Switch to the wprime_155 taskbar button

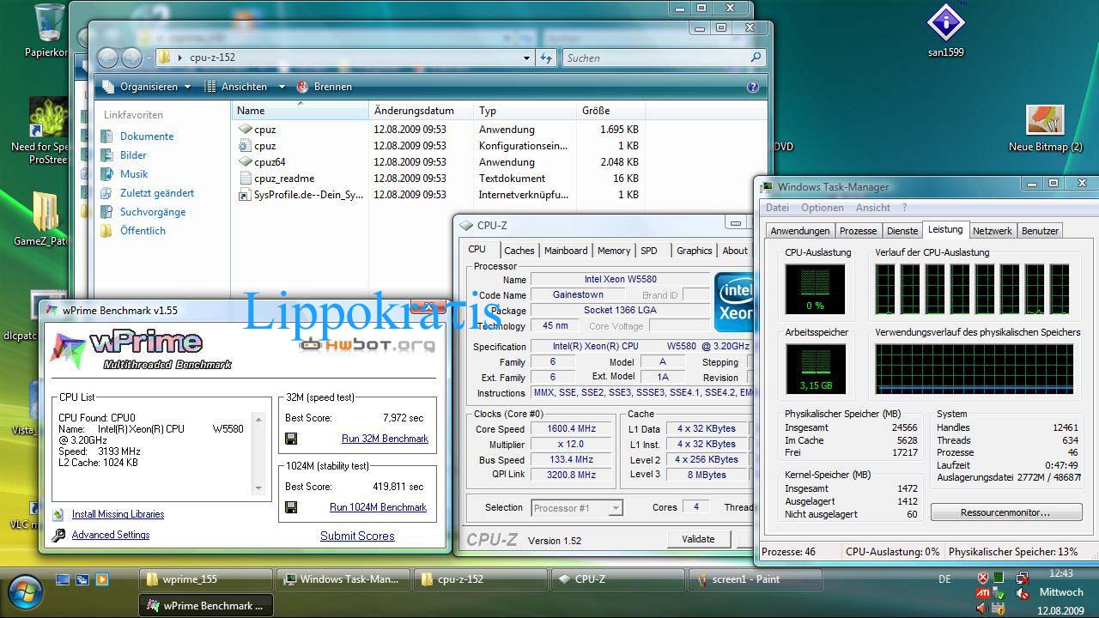[x=206, y=579]
